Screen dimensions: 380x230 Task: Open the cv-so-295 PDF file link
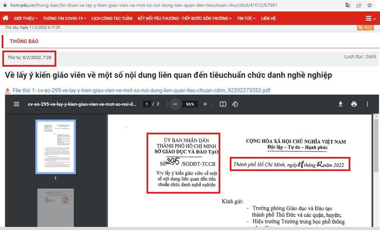click(x=142, y=91)
